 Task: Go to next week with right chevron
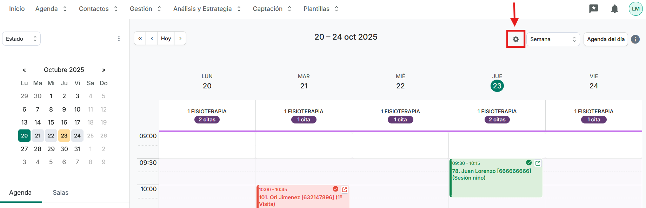(180, 39)
